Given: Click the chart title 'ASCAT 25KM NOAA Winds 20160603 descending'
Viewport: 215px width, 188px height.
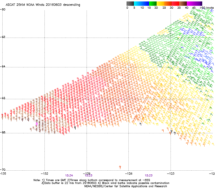Looking at the screenshot, I should pyautogui.click(x=43, y=5).
